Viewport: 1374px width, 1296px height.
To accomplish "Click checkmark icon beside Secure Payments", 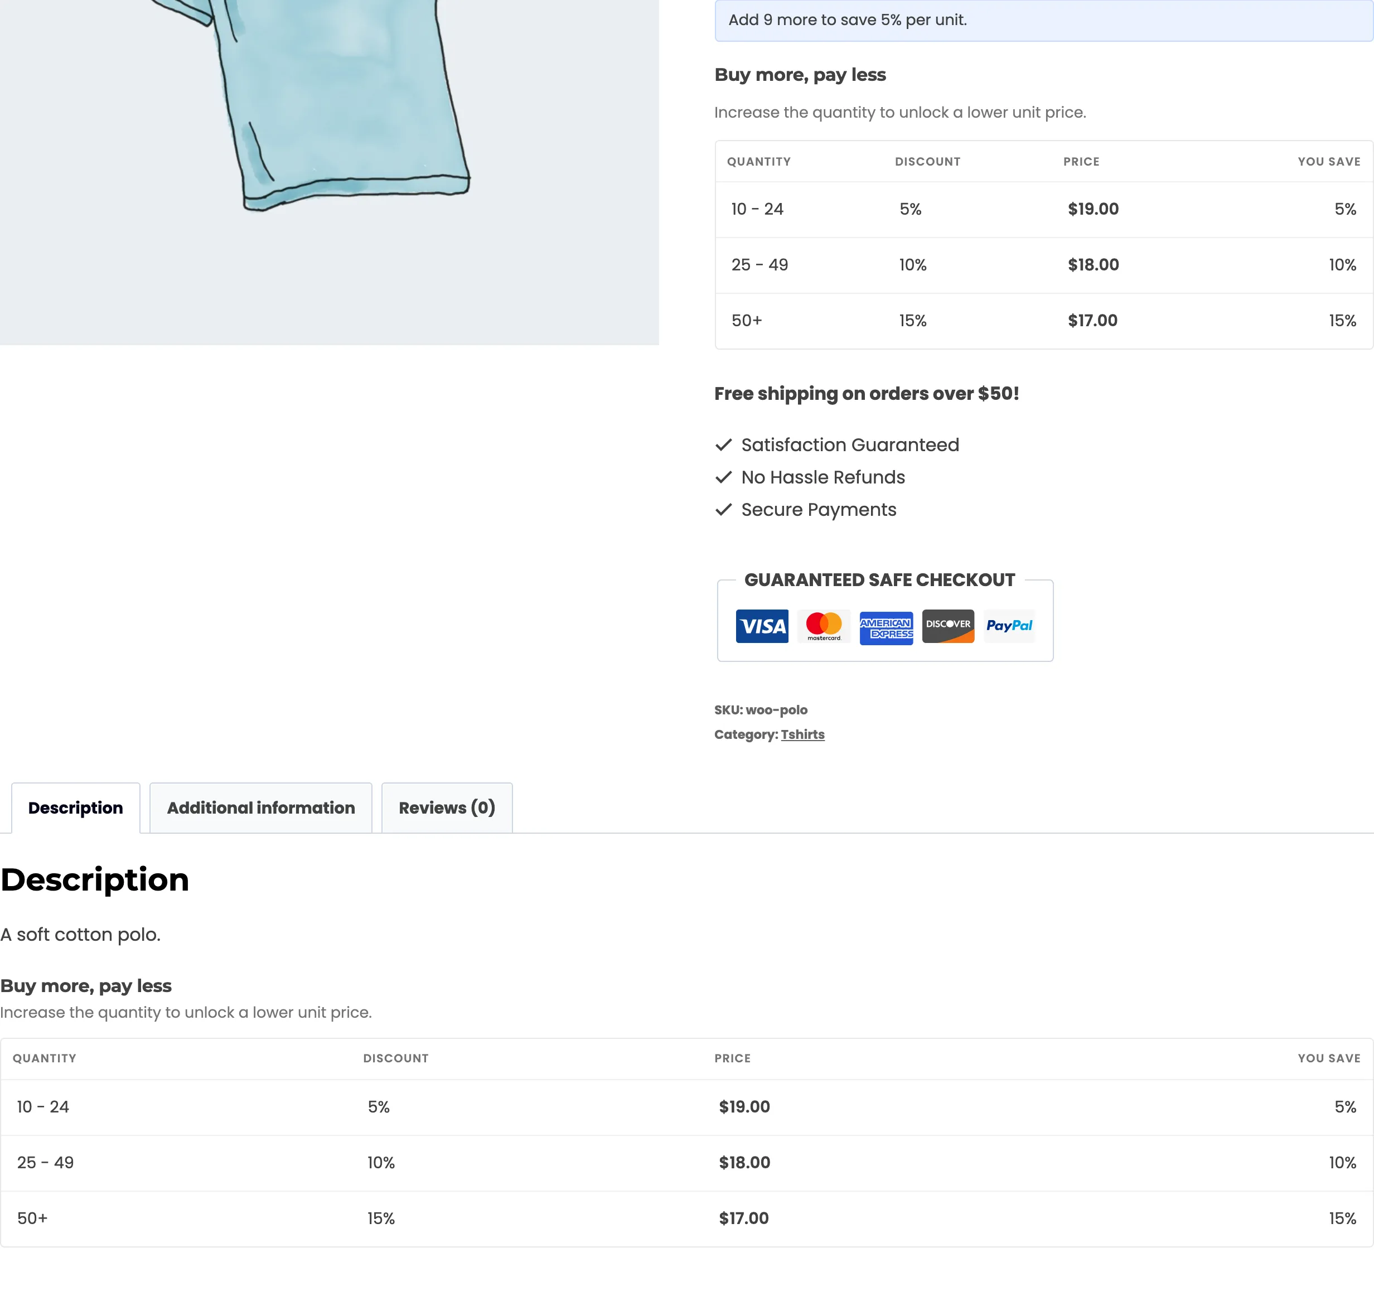I will pyautogui.click(x=723, y=510).
